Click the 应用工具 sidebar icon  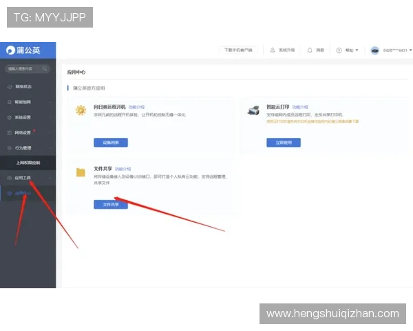click(10, 178)
